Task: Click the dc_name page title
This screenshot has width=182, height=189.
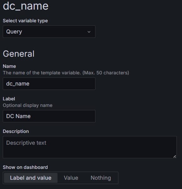Action: point(26,6)
